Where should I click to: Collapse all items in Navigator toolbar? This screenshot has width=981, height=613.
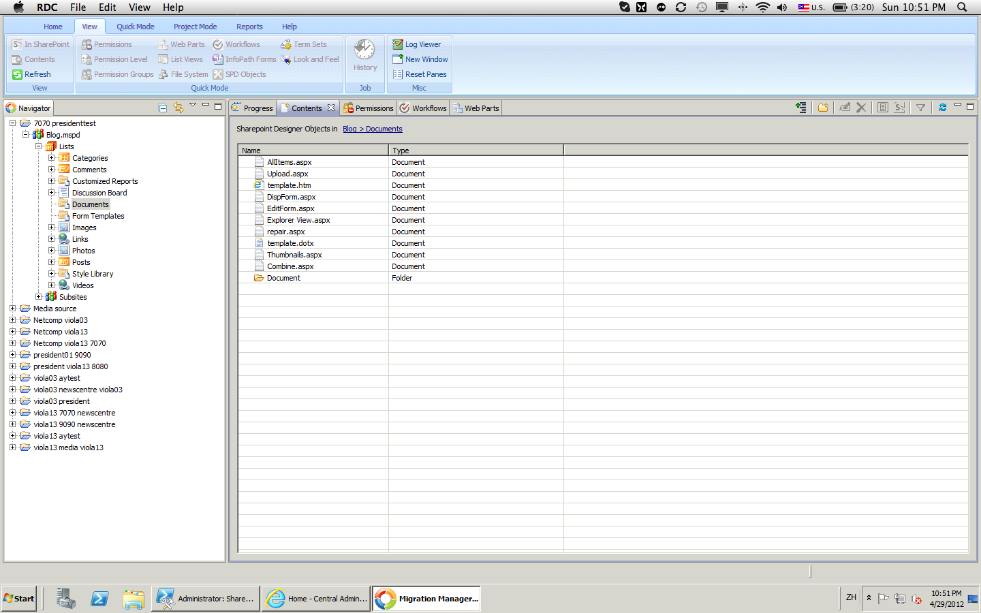(x=163, y=108)
